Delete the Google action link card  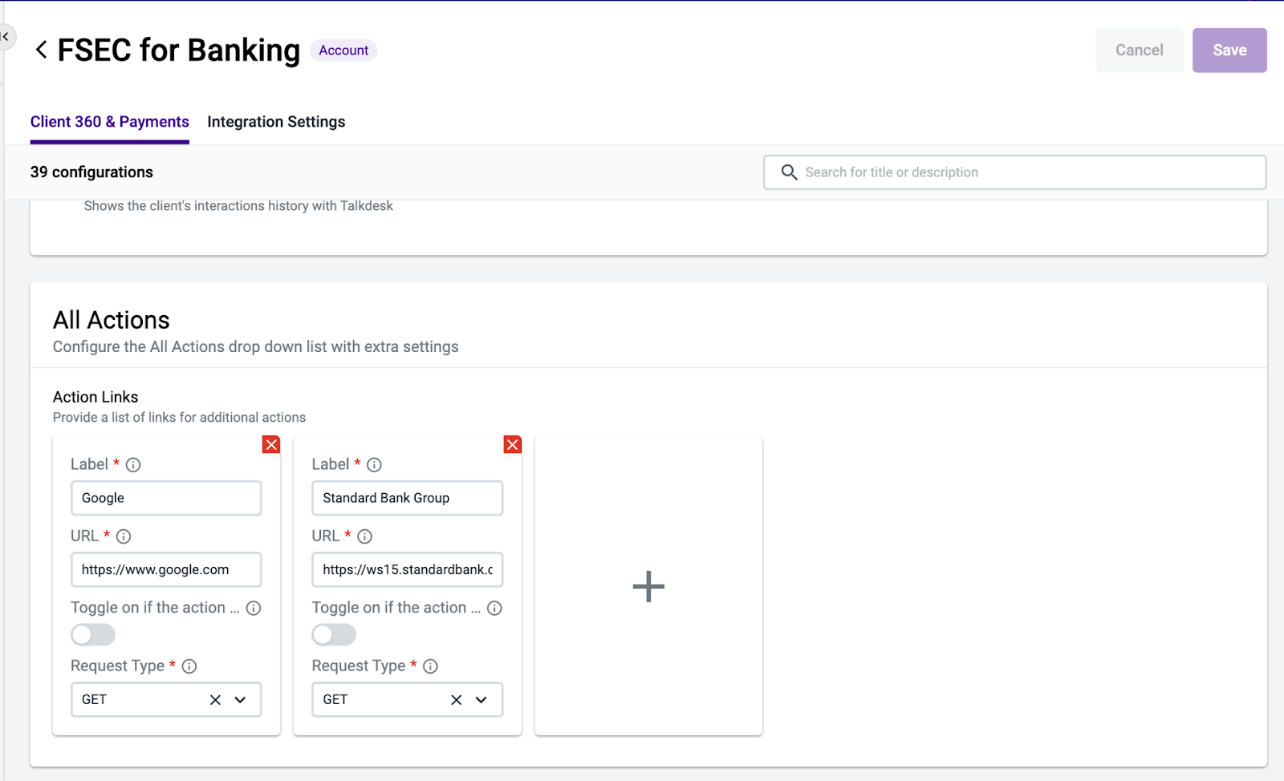[x=271, y=444]
